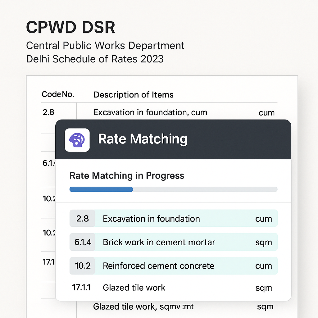Viewport: 318px width, 318px height.
Task: Click code 17.1.1 in the dialog list
Action: 81,288
